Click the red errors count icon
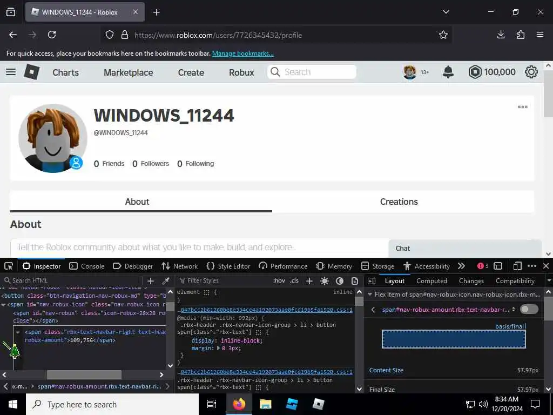Viewport: 553px width, 415px height. [x=483, y=266]
